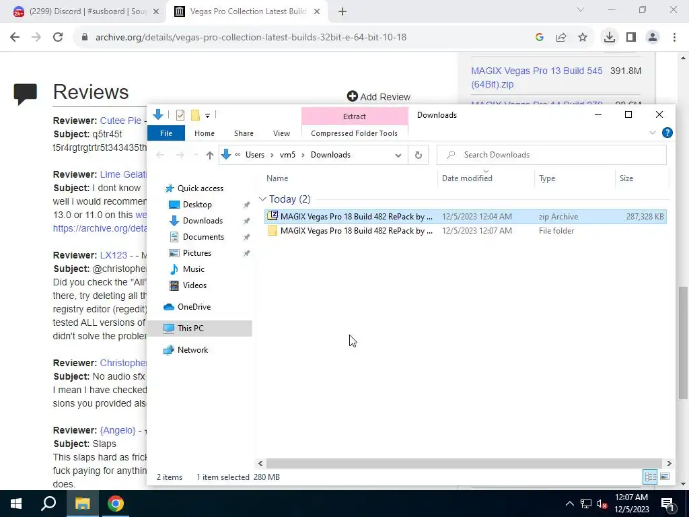Click Chrome back arrow button

[x=15, y=38]
